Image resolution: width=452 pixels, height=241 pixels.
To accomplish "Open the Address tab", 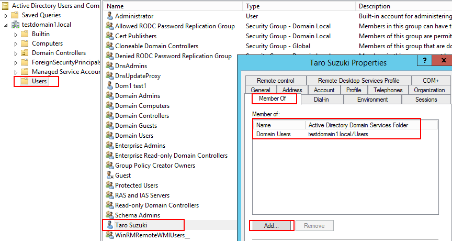I will [x=292, y=90].
